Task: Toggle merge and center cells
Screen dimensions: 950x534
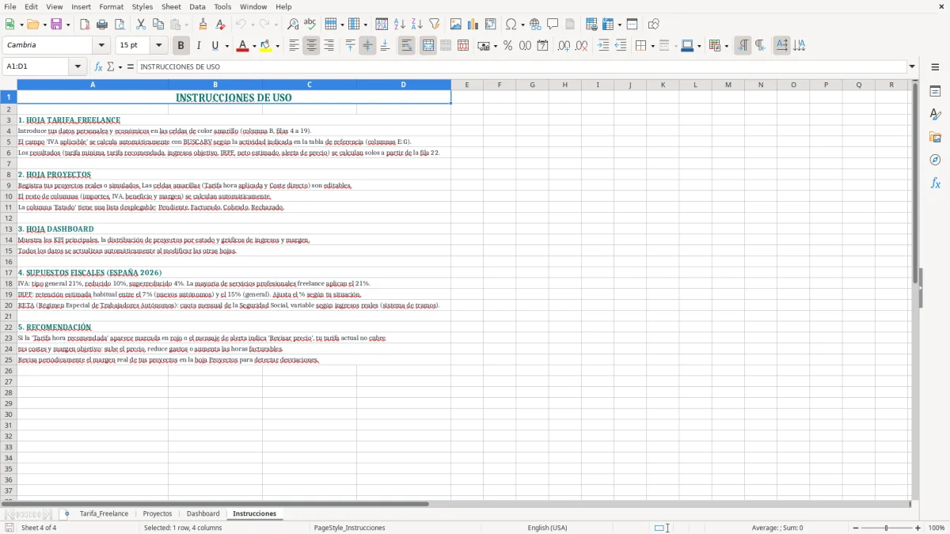Action: [427, 46]
